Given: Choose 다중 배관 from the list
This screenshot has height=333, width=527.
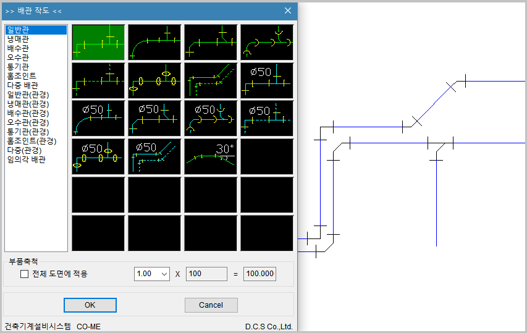Looking at the screenshot, I should tap(23, 85).
